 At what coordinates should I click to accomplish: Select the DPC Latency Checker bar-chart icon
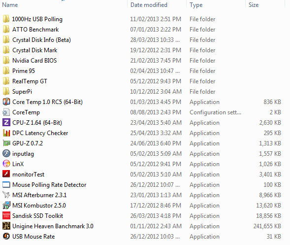[6, 133]
